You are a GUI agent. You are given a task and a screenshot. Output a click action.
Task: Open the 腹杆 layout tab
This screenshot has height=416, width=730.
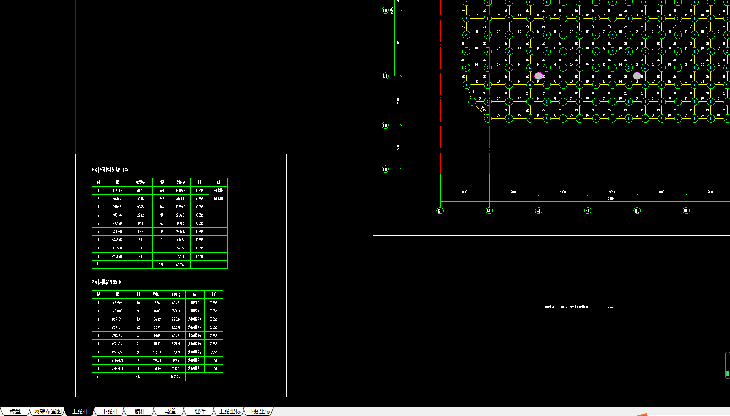coord(140,411)
